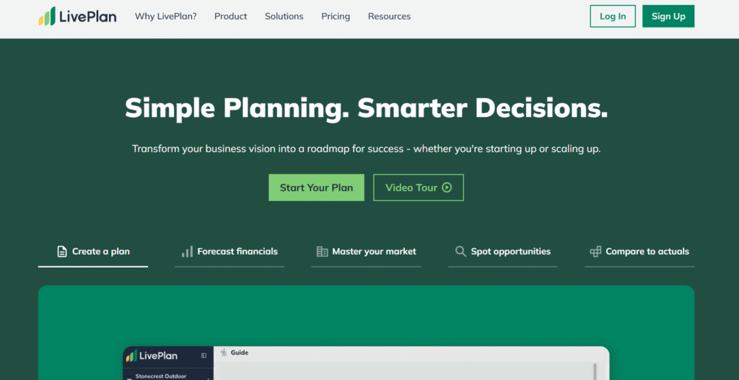The image size is (739, 380).
Task: Open the Product navigation menu
Action: point(230,17)
